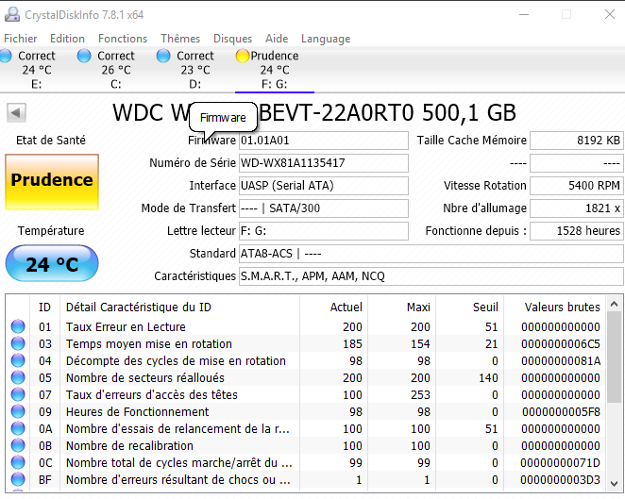
Task: Select disk F: G: Prudence tab
Action: [274, 70]
